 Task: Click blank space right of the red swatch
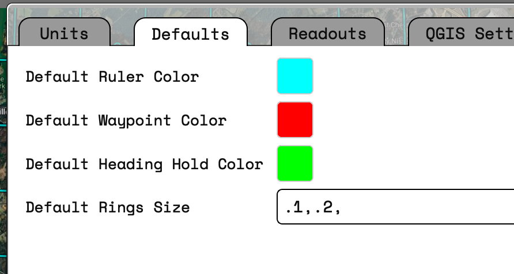tap(403, 120)
